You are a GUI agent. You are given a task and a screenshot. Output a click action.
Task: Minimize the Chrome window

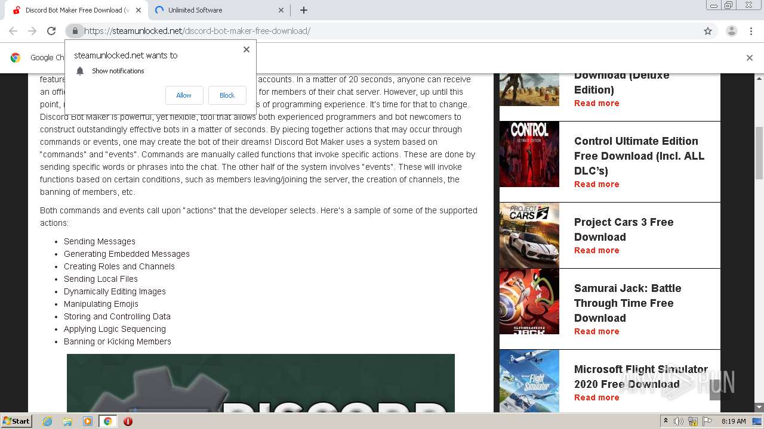pos(714,5)
